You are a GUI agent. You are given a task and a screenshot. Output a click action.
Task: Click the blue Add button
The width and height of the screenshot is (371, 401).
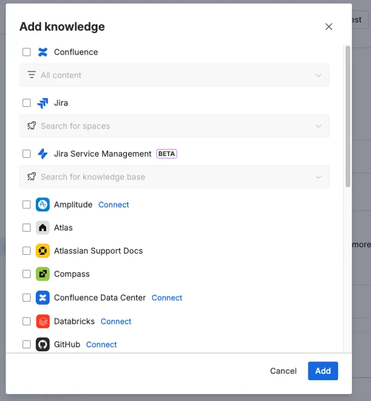[323, 371]
